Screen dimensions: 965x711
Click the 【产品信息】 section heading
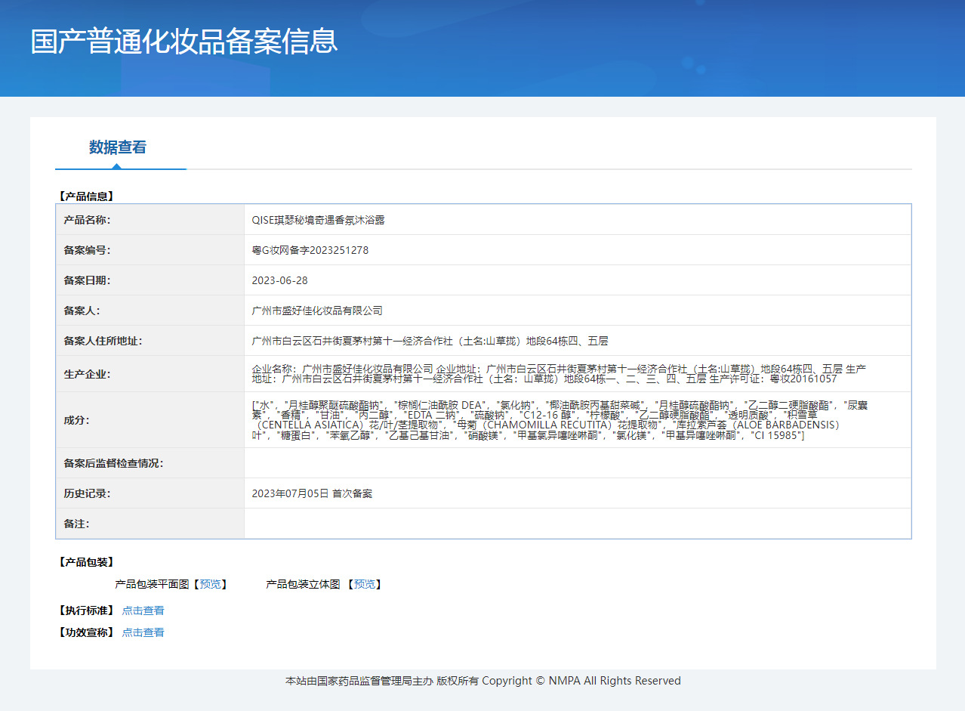(x=86, y=196)
